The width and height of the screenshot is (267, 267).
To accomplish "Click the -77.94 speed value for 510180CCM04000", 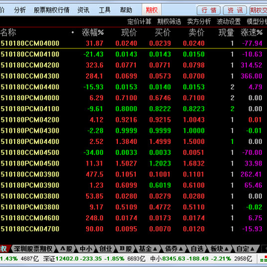I will click(x=252, y=44).
